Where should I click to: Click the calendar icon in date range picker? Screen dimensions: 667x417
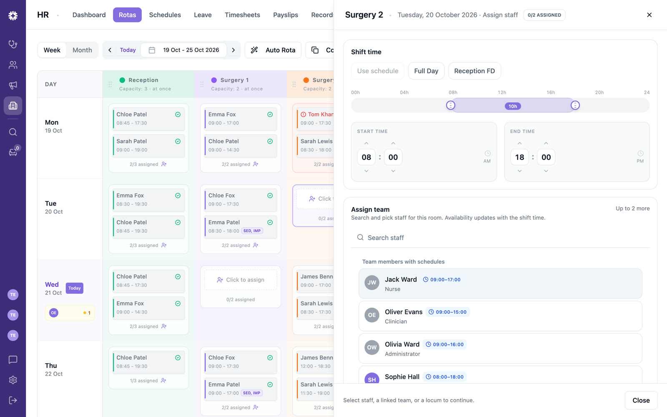pos(152,50)
